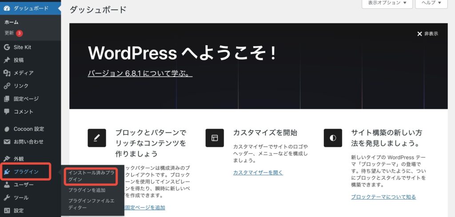Open the メディア menu

31,73
